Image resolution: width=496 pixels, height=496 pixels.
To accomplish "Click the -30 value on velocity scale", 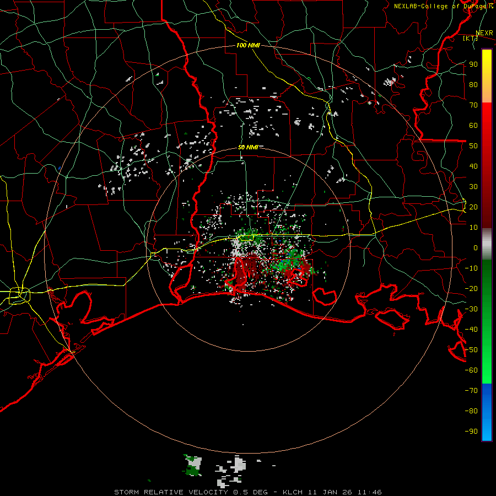I will pyautogui.click(x=471, y=309).
